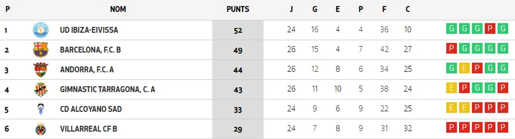Click the red P badge in Ibiza's form
Image resolution: width=515 pixels, height=139 pixels.
point(490,29)
